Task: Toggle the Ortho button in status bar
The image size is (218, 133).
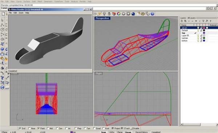Action: pyautogui.click(x=112, y=132)
